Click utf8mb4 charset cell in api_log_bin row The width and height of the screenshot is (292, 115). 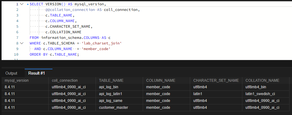tap(216, 87)
